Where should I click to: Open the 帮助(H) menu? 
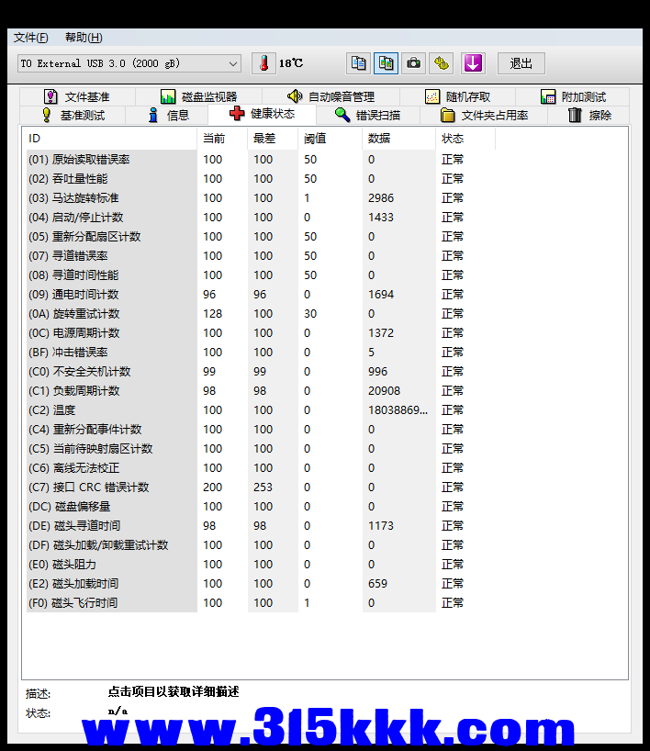[x=84, y=38]
